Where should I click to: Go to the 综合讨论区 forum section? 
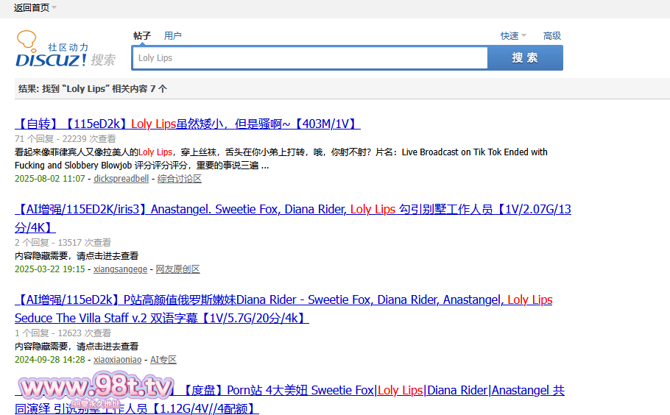179,179
